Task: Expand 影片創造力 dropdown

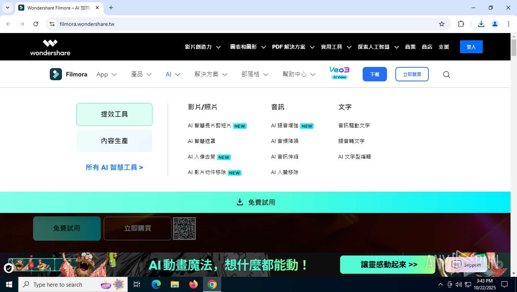Action: click(203, 47)
